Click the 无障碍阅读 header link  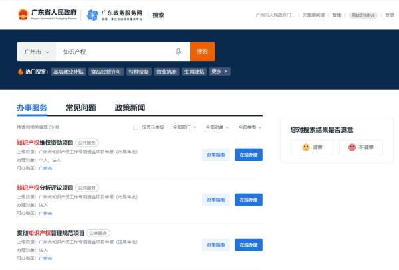point(313,15)
